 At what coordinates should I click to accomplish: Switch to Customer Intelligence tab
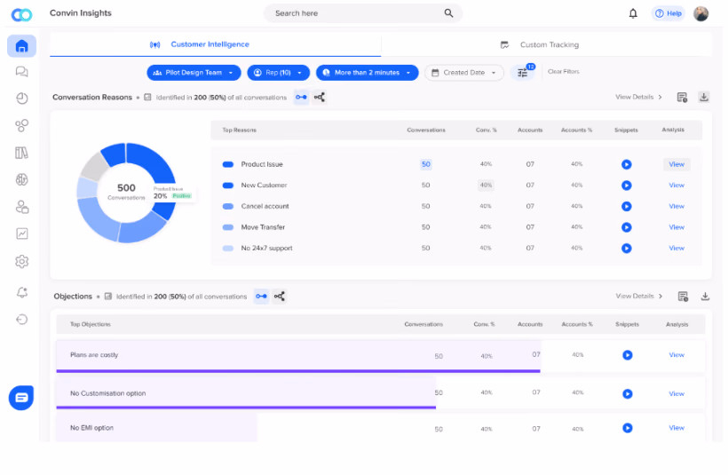tap(216, 44)
